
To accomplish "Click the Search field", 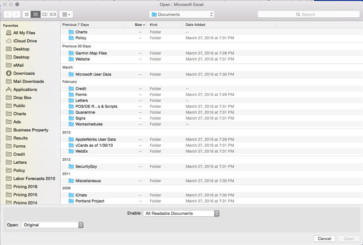I will click(x=309, y=14).
